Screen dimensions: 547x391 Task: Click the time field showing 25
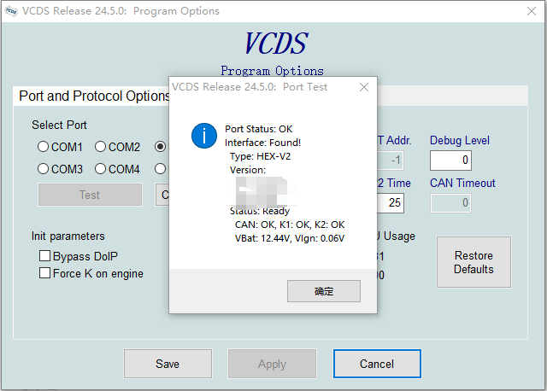pos(391,203)
